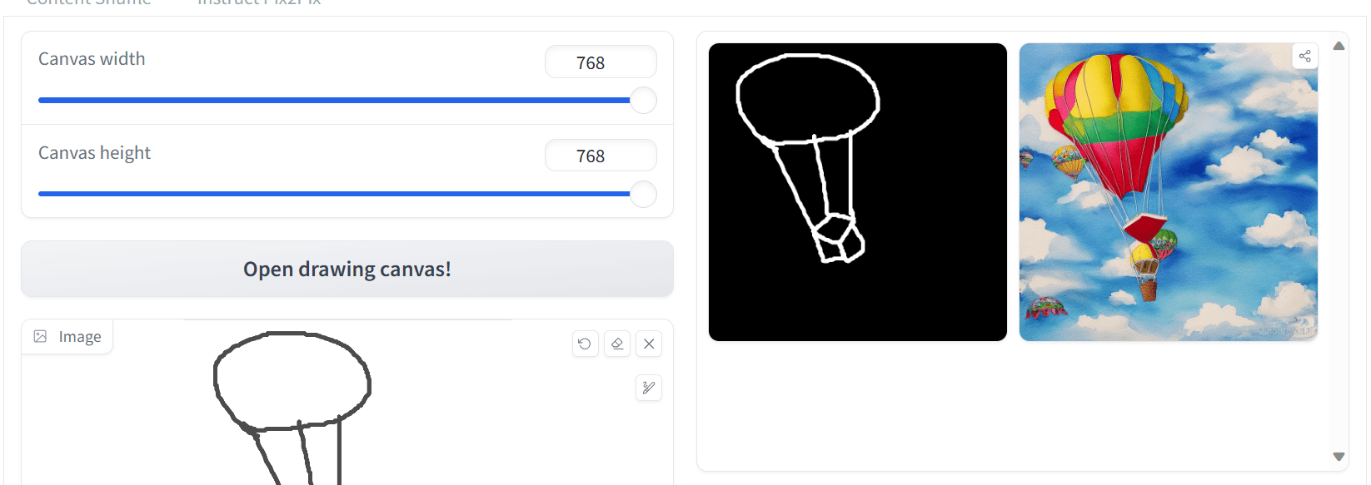Remove the sketch image with the X icon
The width and height of the screenshot is (1371, 485).
coord(649,344)
